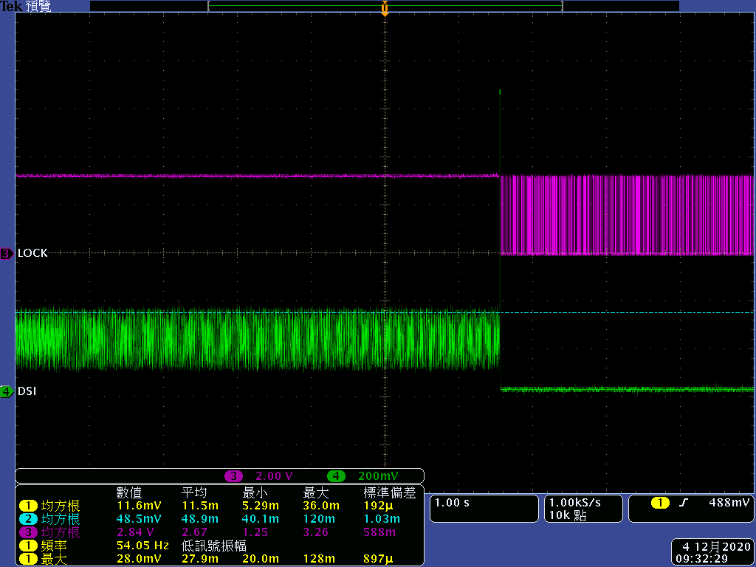Click the 標準偏差 column header
This screenshot has height=567, width=756.
[390, 492]
